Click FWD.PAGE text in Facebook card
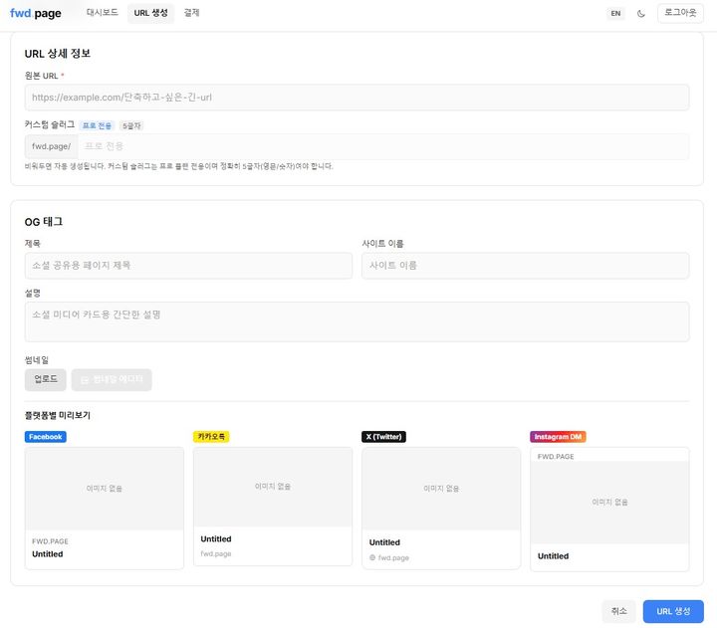 point(50,541)
